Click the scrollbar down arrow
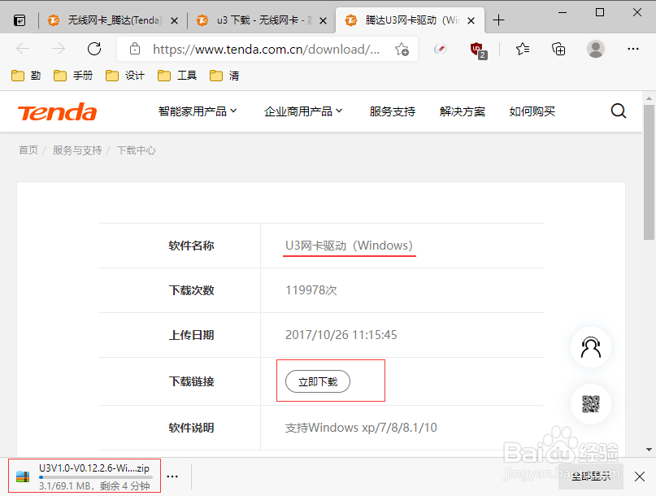This screenshot has height=496, width=656. click(649, 450)
